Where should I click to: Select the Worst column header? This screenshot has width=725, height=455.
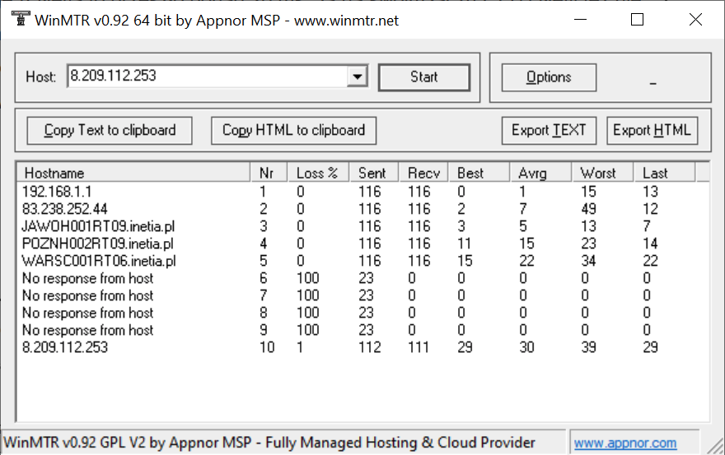(x=603, y=173)
